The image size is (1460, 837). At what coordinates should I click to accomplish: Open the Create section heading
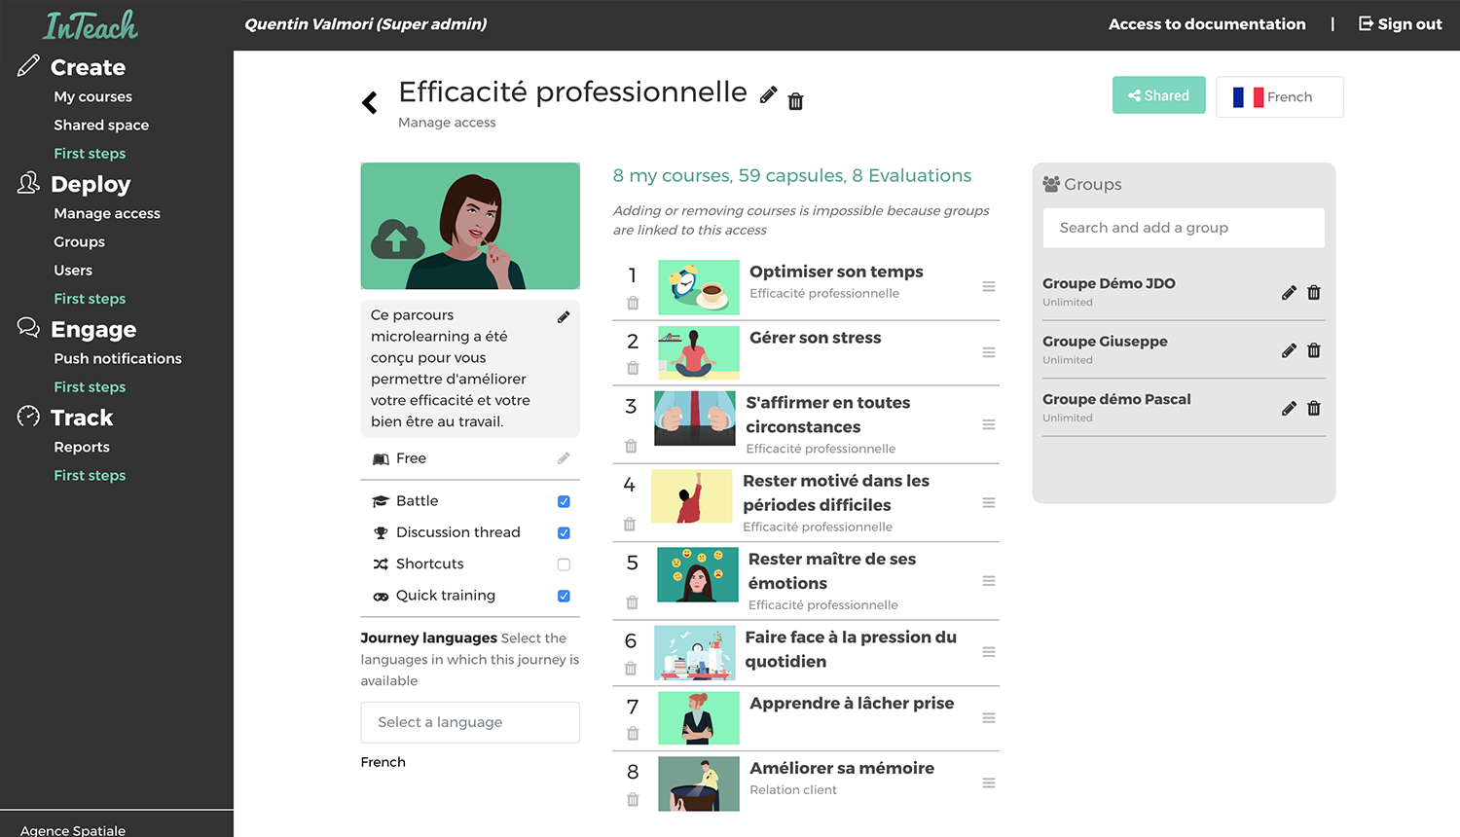88,67
